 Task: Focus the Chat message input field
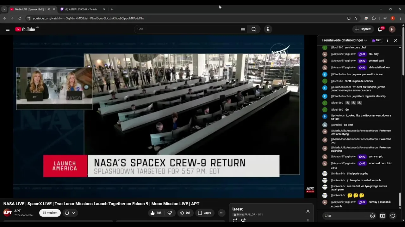coord(346,216)
